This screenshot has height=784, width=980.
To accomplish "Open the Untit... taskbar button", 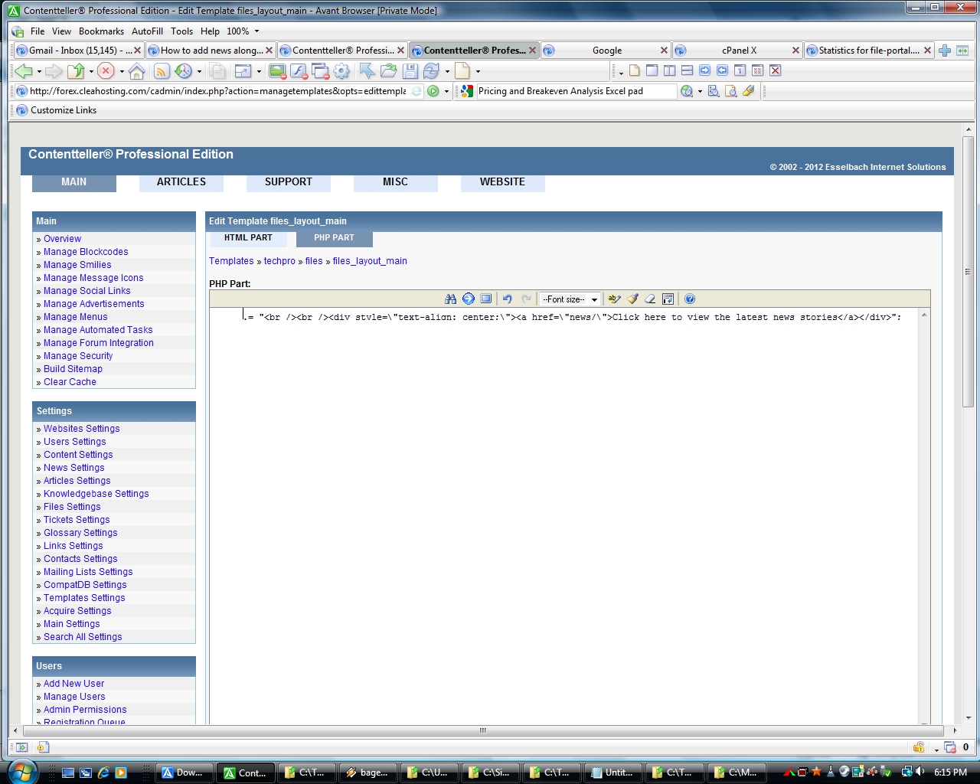I will (x=612, y=773).
